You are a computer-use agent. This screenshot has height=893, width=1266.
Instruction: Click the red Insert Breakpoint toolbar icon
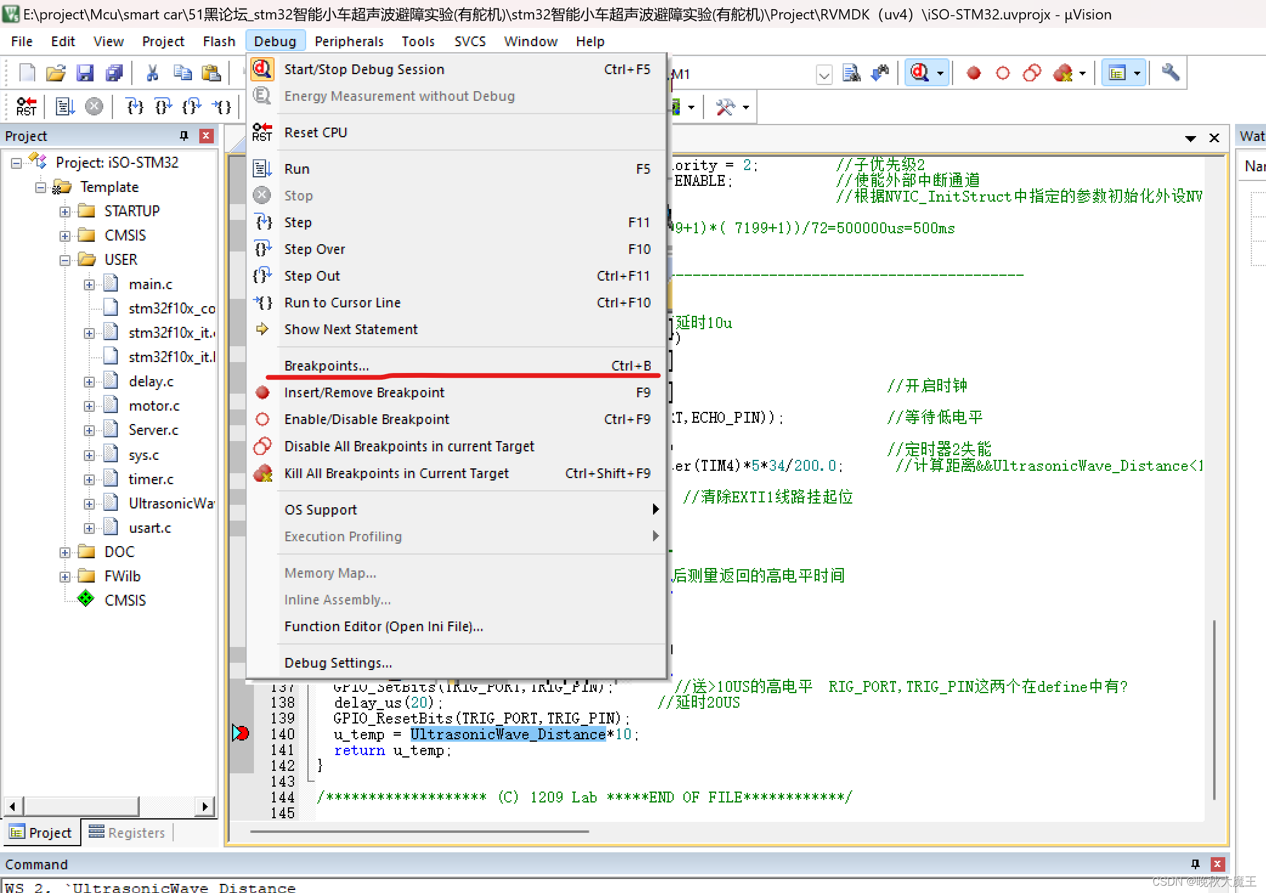pyautogui.click(x=974, y=74)
